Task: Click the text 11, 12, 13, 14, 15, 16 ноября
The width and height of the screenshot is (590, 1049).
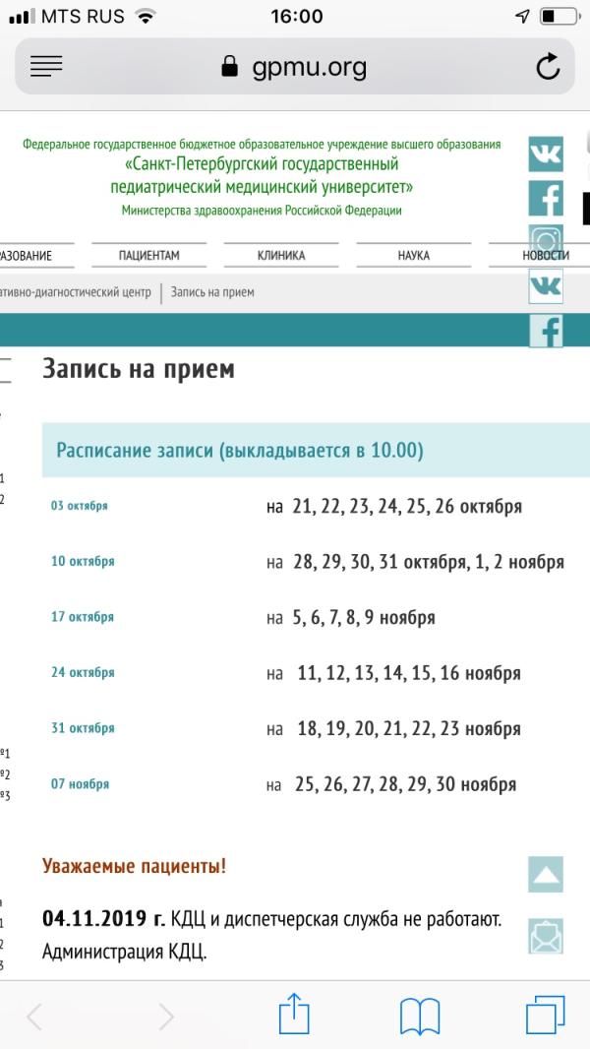Action: (409, 673)
